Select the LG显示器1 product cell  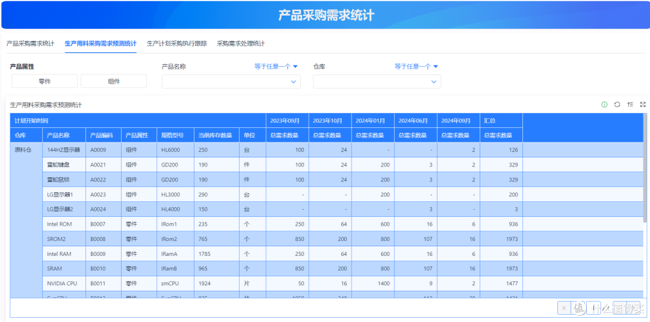point(64,195)
